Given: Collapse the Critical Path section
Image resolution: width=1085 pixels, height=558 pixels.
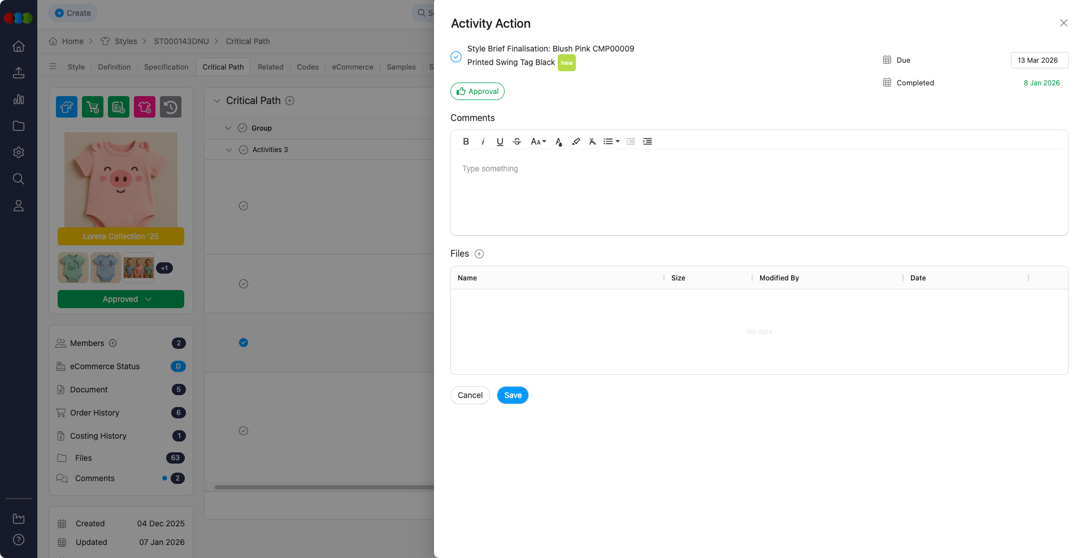Looking at the screenshot, I should point(216,101).
